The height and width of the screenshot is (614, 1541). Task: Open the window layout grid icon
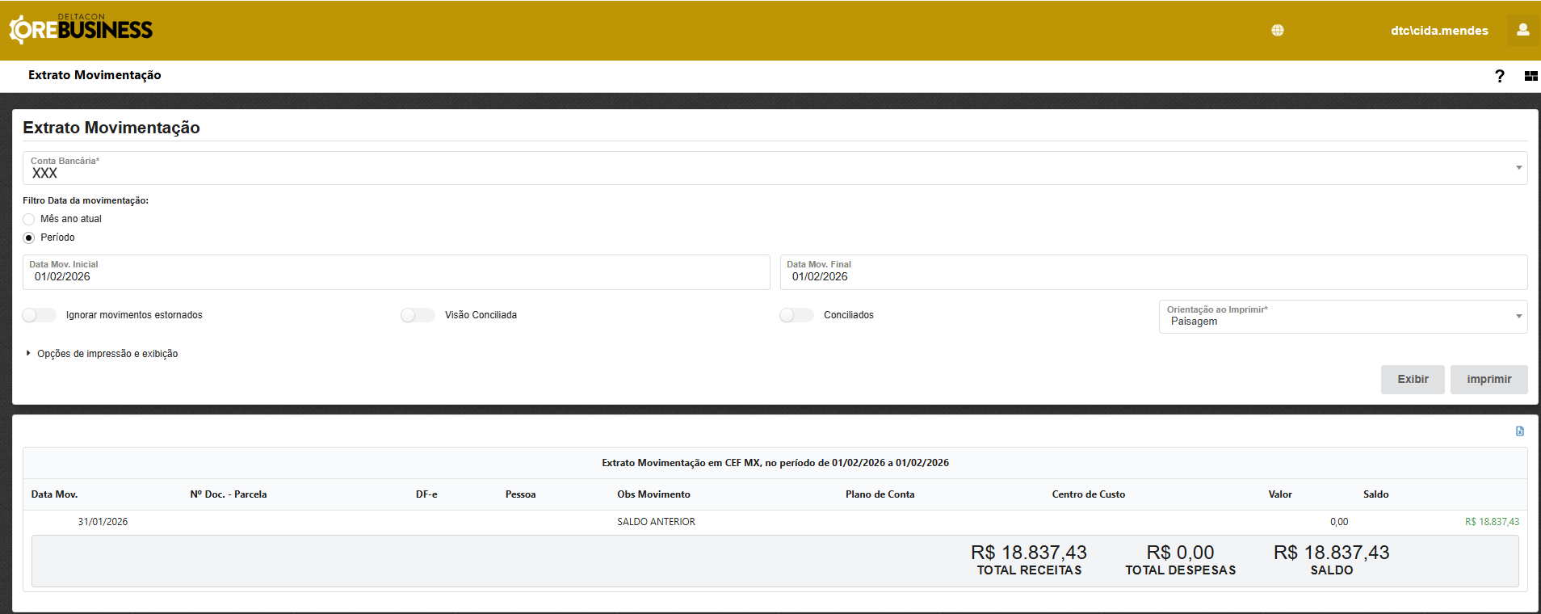(1531, 76)
